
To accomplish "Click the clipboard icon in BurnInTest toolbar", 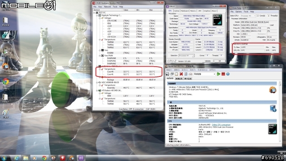I will click(177, 74).
